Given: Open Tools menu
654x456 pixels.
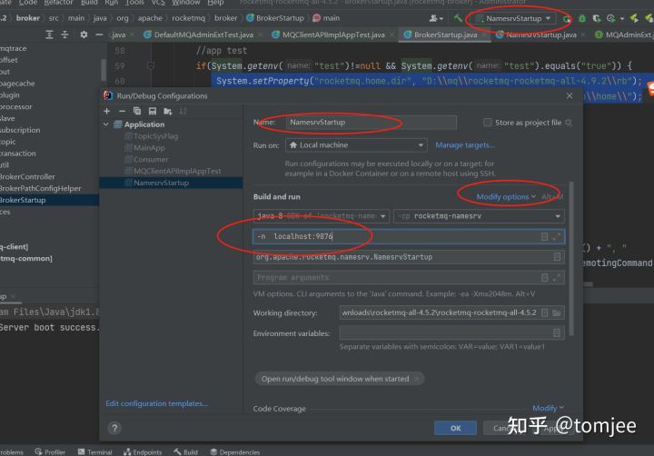Looking at the screenshot, I should (x=134, y=3).
